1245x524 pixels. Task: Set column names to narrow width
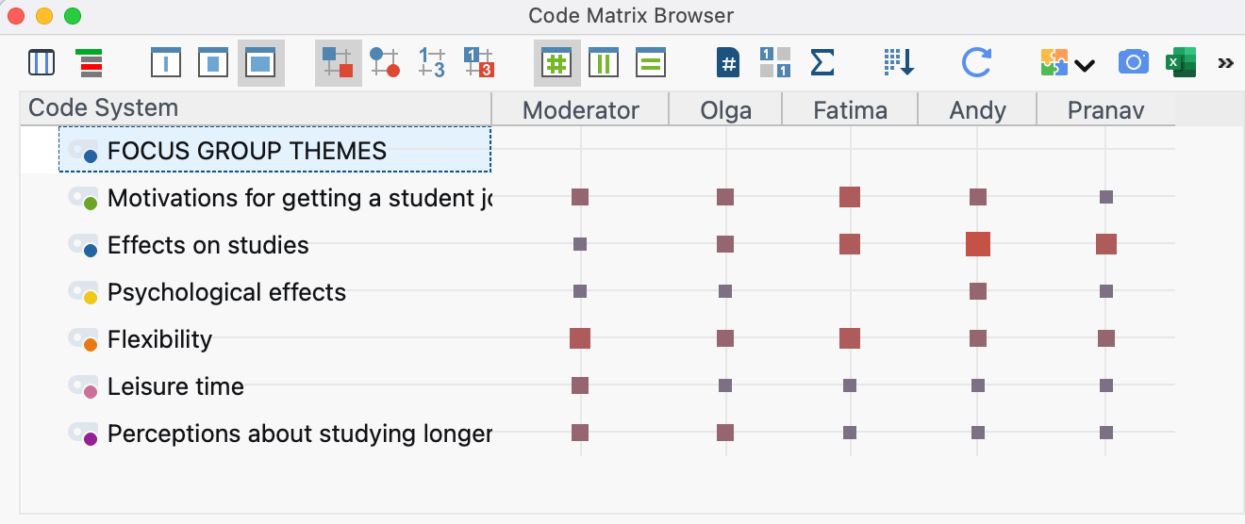click(166, 63)
